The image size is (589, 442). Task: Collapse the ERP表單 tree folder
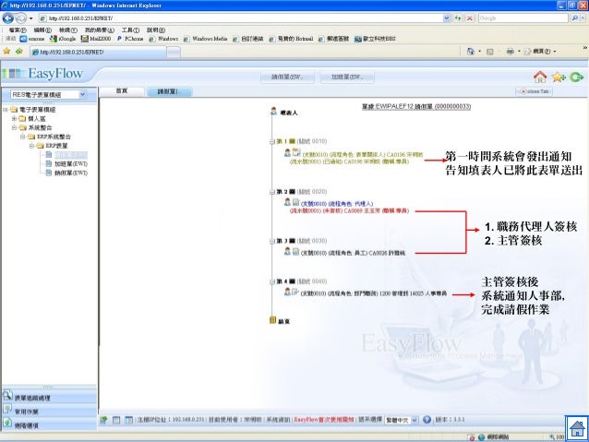32,146
